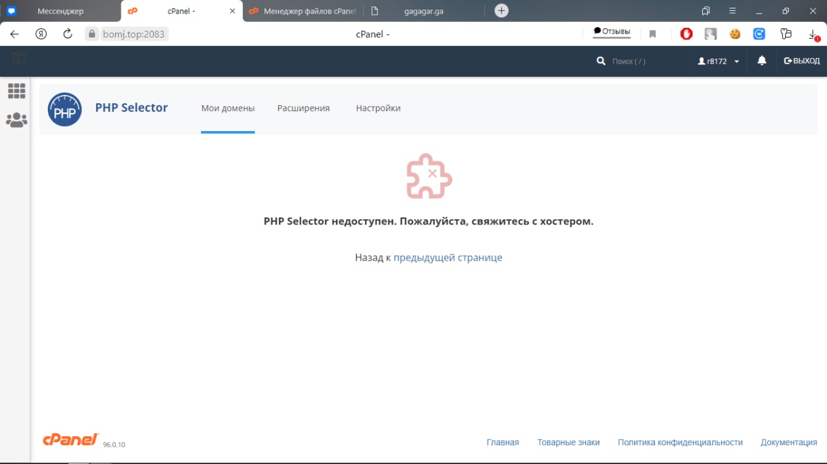Open the Yandex home button
The height and width of the screenshot is (464, 827).
tap(41, 34)
